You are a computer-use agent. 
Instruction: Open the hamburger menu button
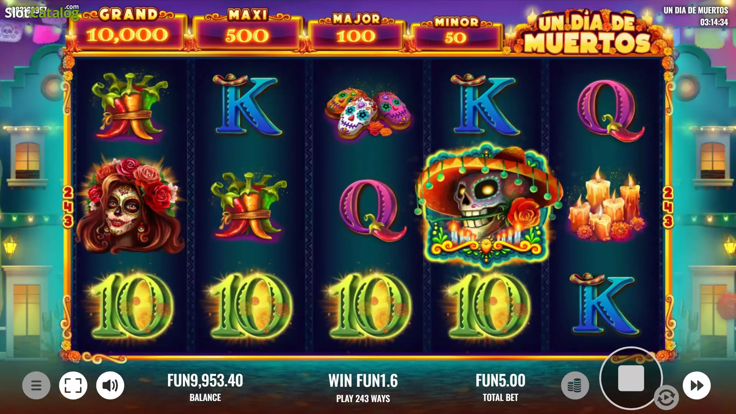click(x=36, y=385)
